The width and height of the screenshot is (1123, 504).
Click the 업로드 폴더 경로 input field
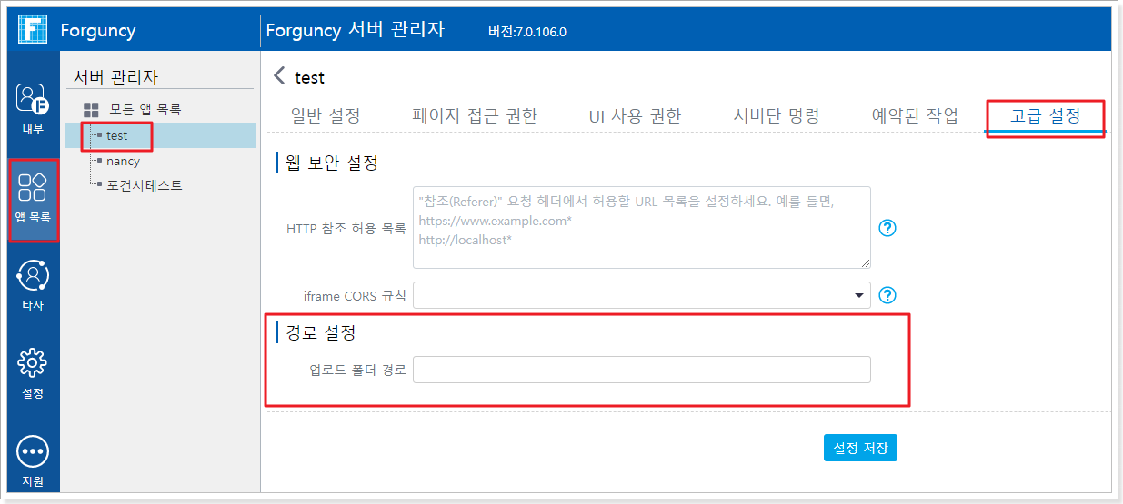click(641, 370)
